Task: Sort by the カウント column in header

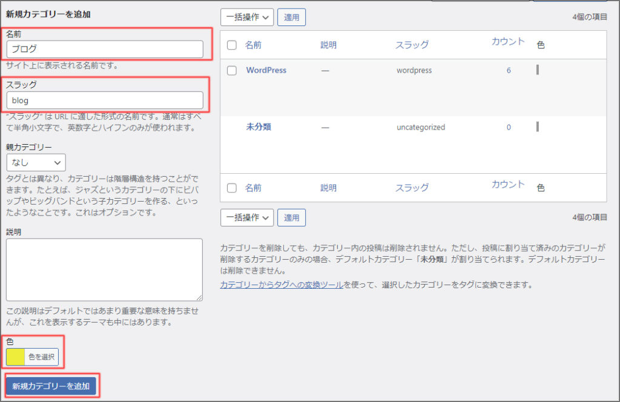Action: (508, 42)
